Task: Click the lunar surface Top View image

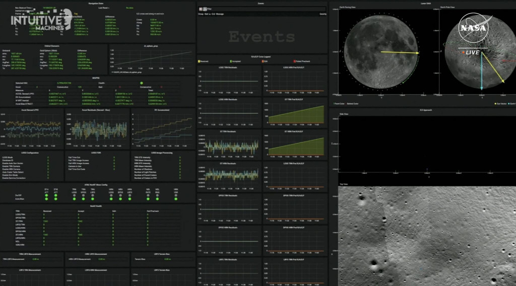Action: coord(427,236)
